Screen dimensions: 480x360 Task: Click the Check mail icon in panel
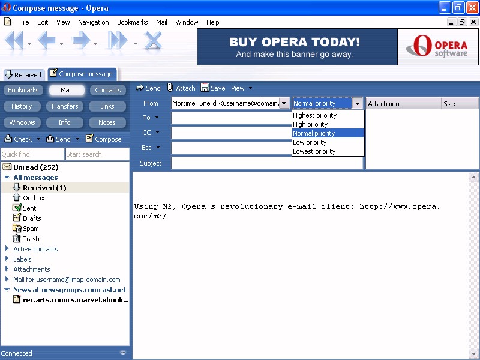[x=8, y=139]
